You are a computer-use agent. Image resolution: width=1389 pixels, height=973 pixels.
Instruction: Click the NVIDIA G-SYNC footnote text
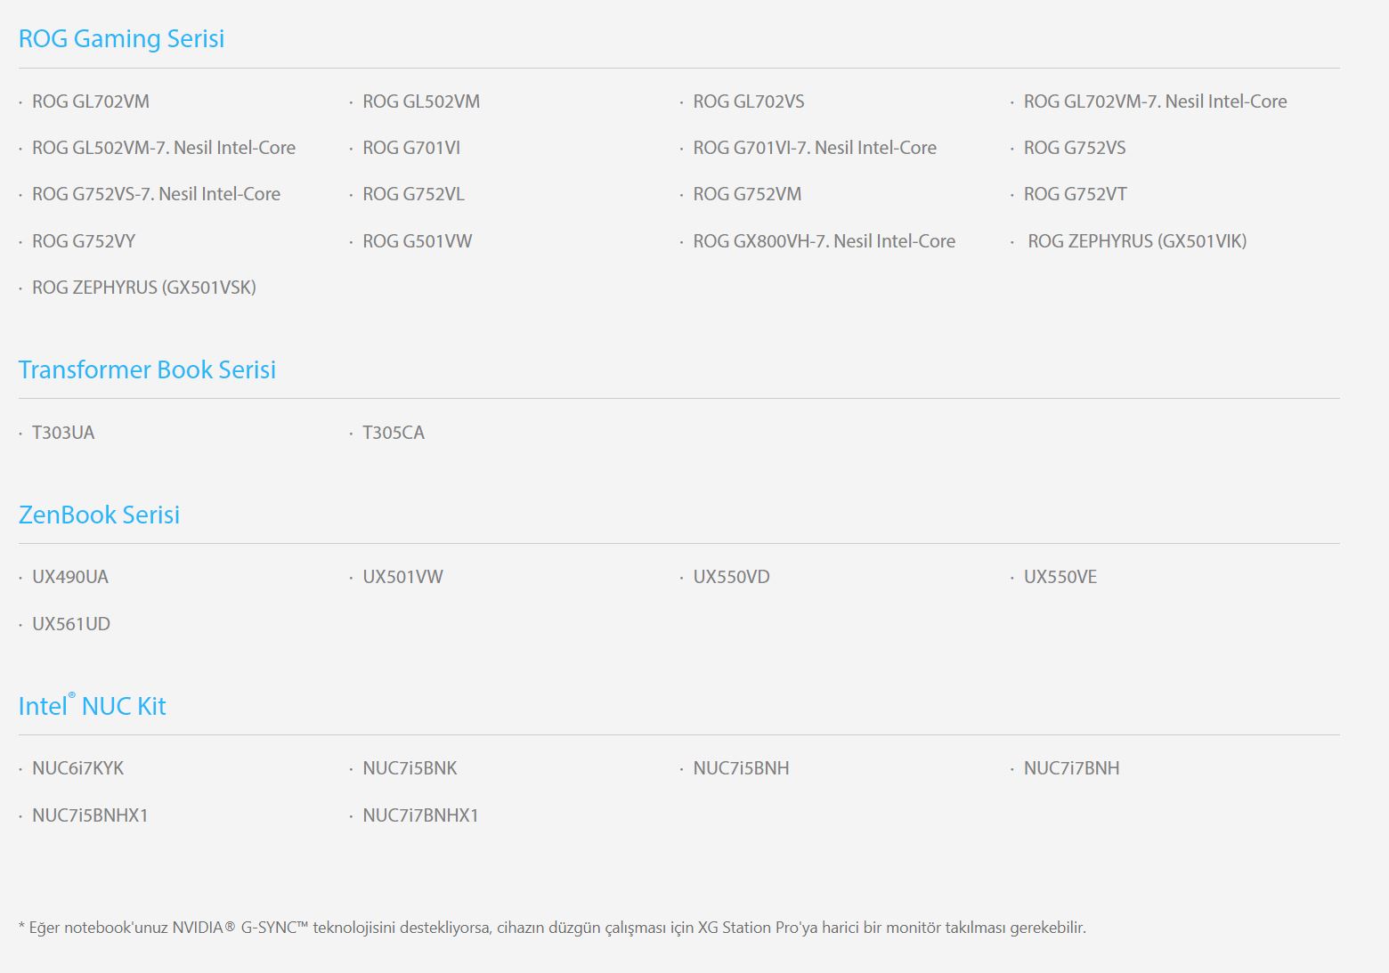[x=552, y=928]
